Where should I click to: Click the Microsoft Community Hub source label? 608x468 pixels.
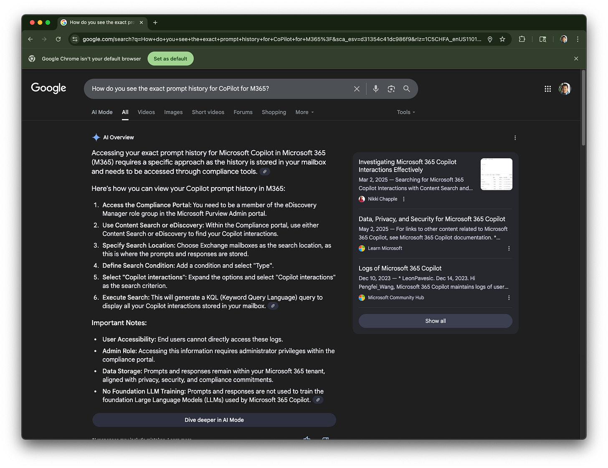[x=396, y=298]
